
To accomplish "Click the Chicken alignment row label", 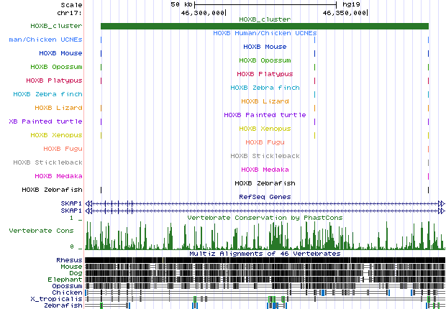I will [x=68, y=292].
